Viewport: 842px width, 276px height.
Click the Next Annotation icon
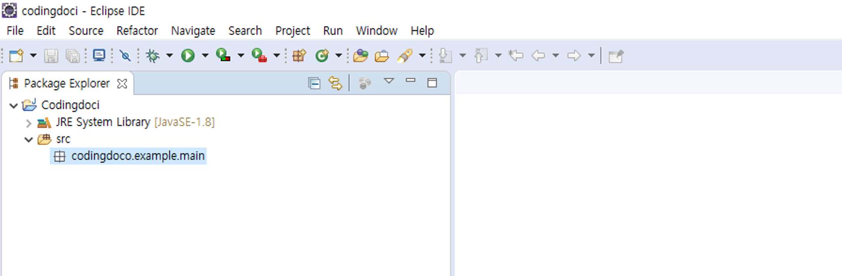445,56
